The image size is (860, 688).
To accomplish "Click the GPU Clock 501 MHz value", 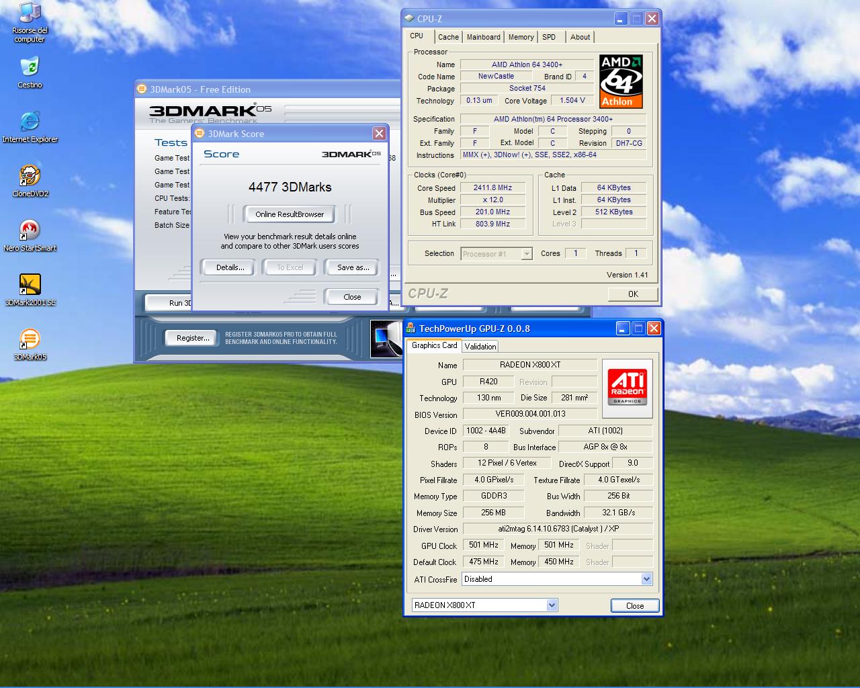I will pyautogui.click(x=484, y=545).
